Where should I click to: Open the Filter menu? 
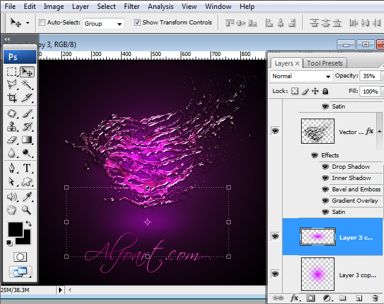coord(132,7)
